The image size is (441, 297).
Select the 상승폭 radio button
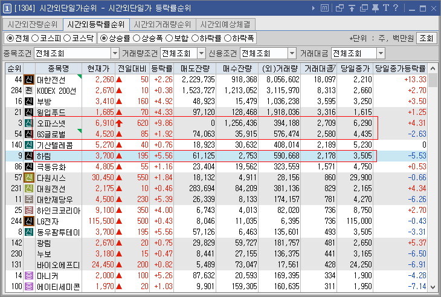[x=137, y=38]
